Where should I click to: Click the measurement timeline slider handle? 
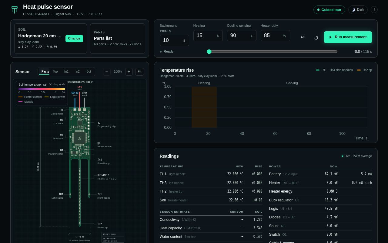(209, 52)
